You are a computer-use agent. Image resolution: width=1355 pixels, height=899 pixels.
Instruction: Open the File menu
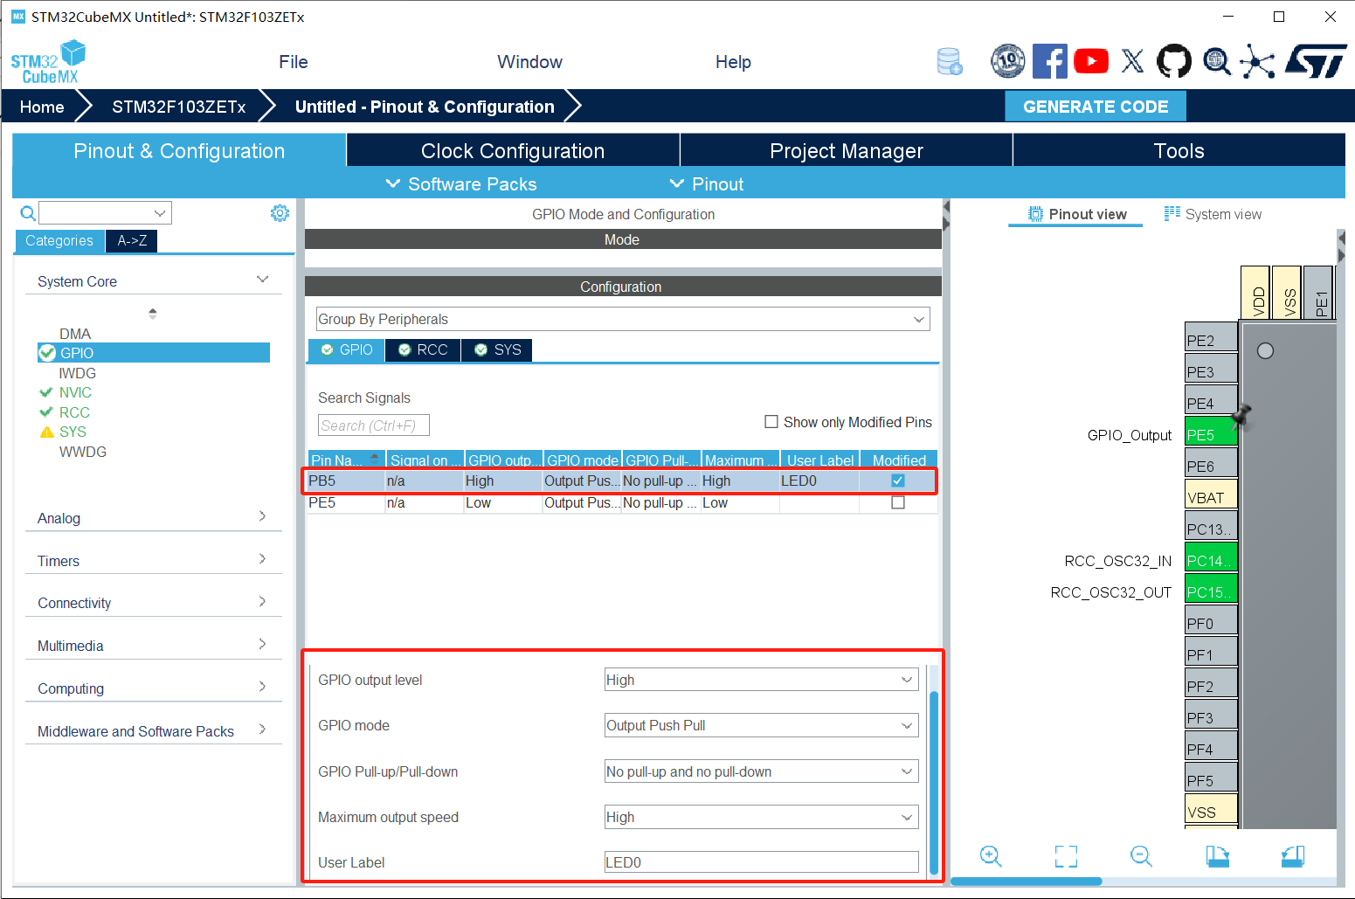pos(294,62)
